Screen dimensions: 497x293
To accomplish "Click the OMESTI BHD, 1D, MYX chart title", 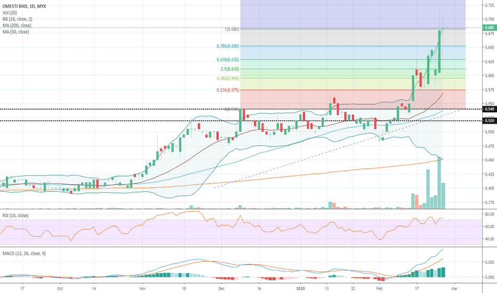I will click(24, 6).
